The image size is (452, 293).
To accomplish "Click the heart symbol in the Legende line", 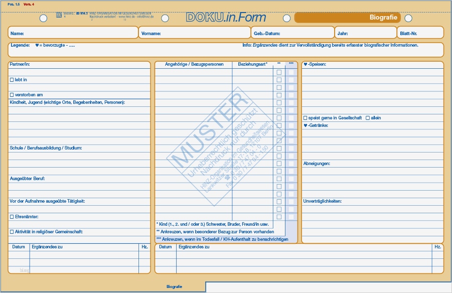I will point(37,45).
